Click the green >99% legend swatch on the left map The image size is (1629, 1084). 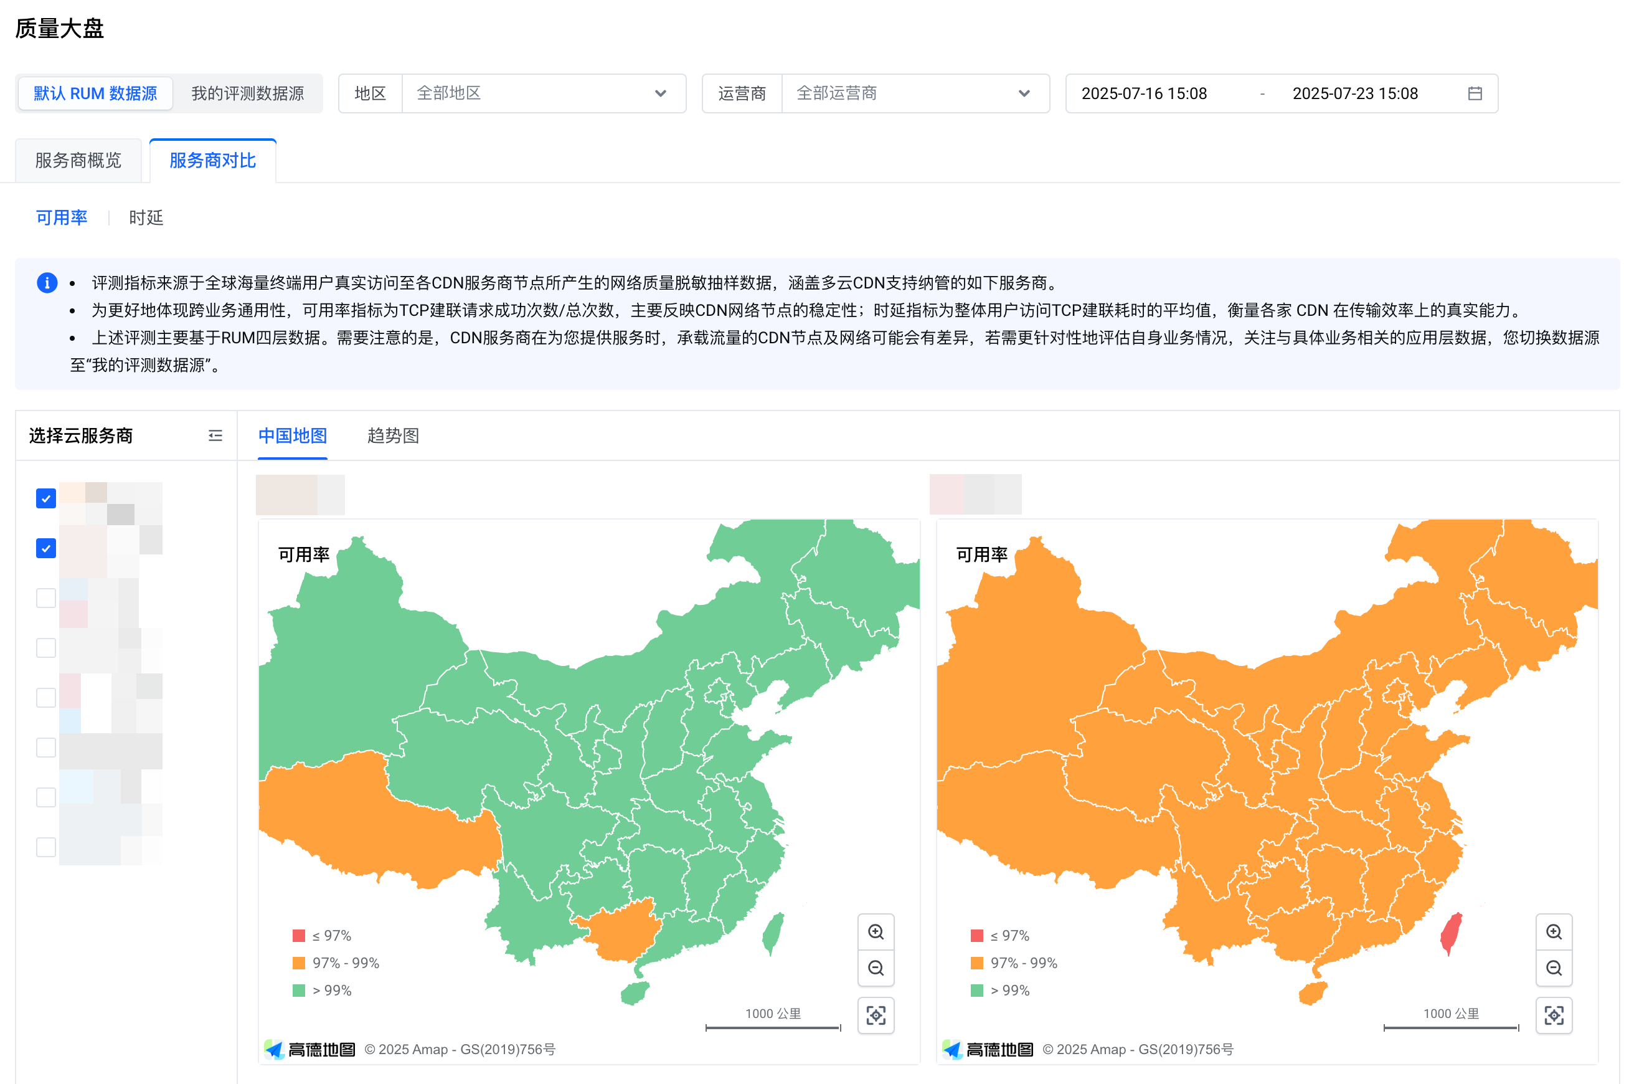point(298,990)
